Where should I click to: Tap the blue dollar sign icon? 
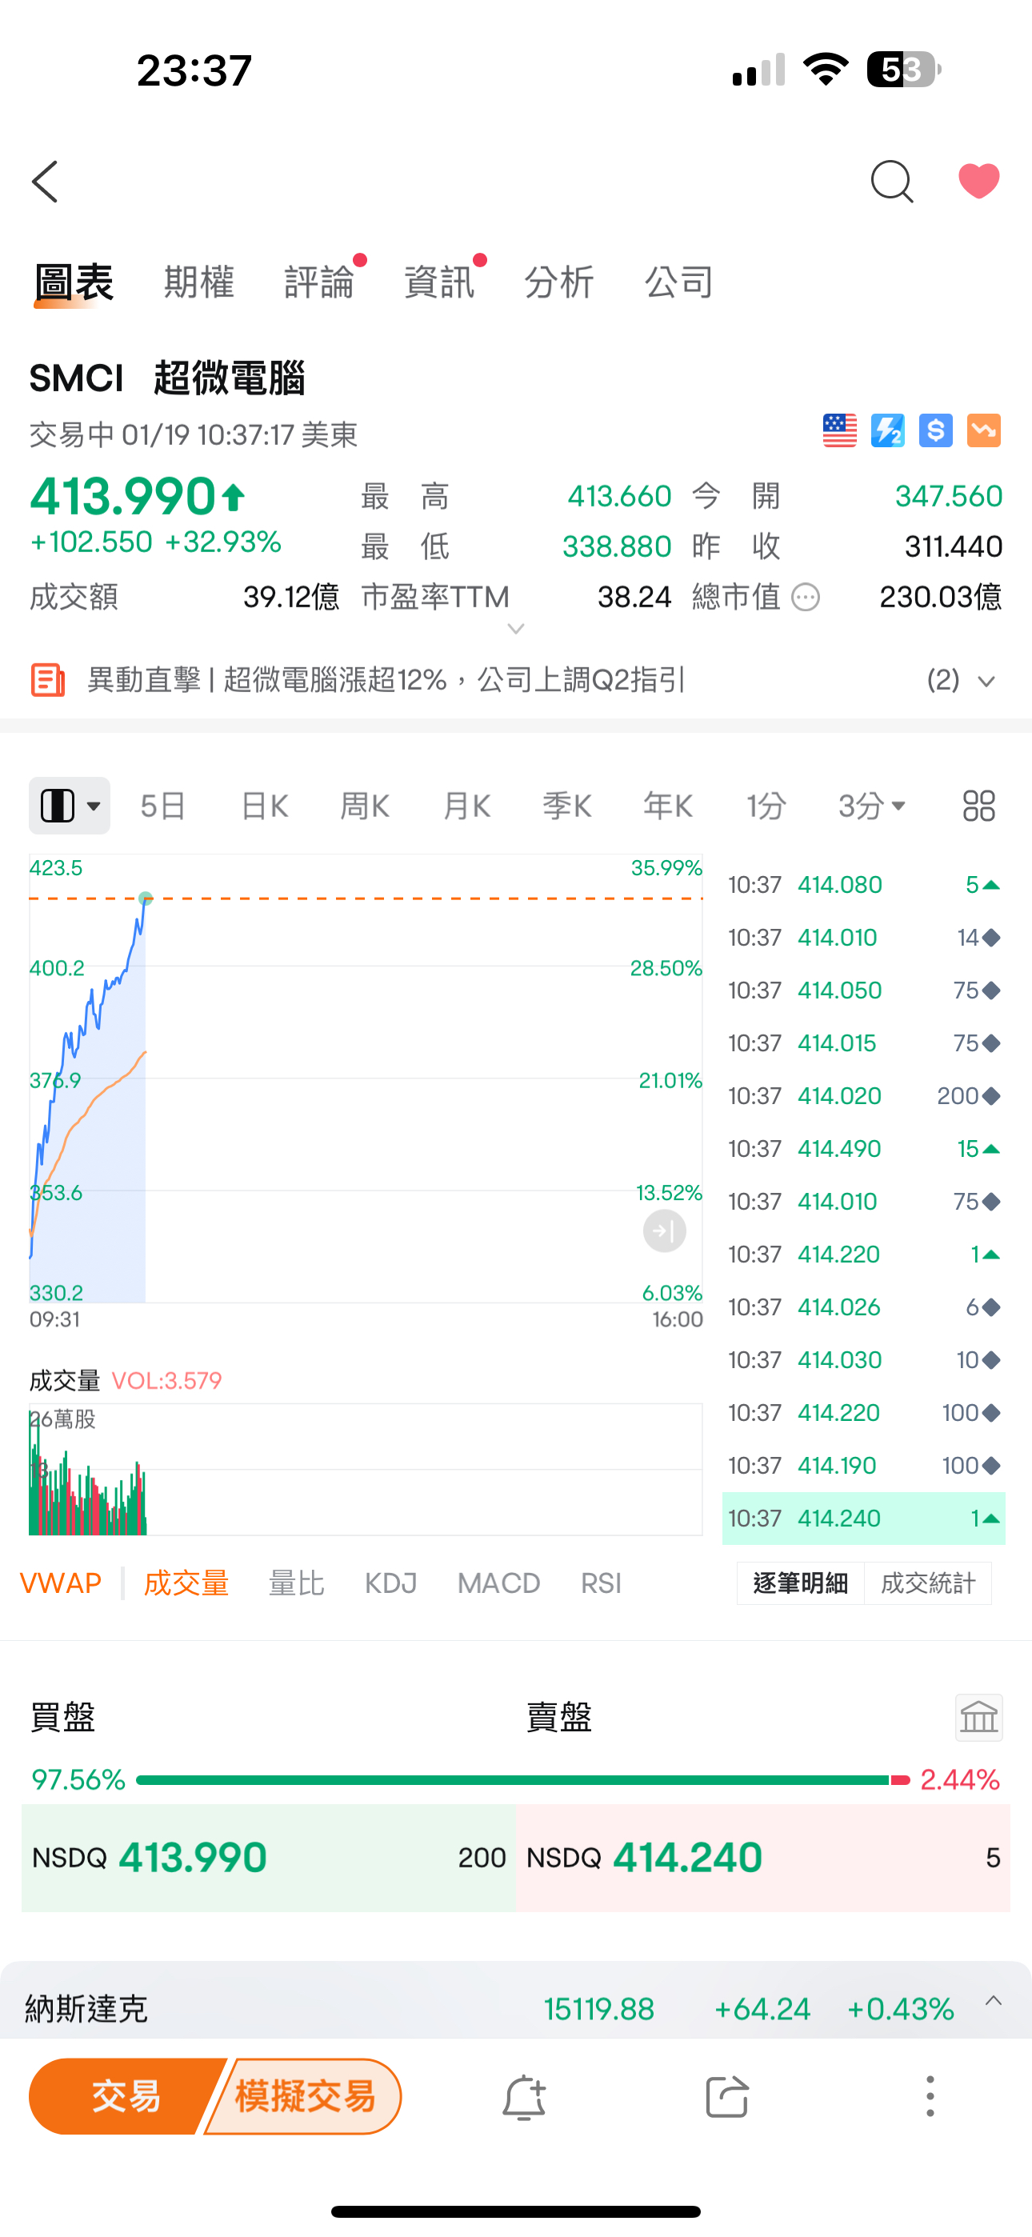click(935, 430)
